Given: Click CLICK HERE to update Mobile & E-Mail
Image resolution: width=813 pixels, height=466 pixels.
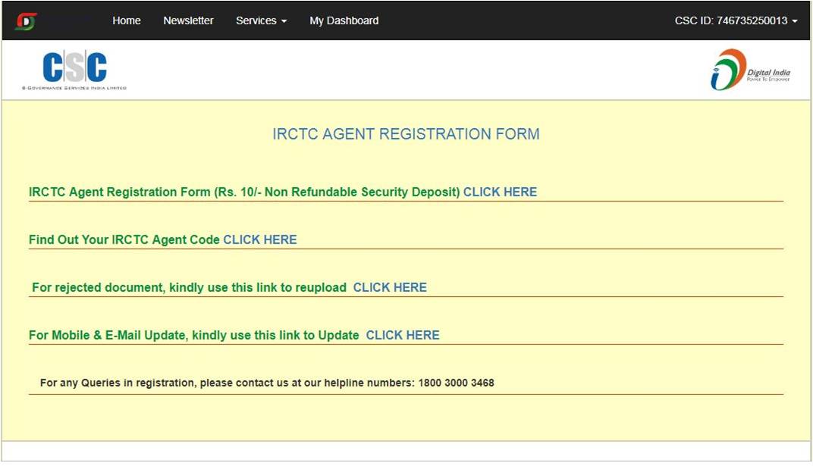Looking at the screenshot, I should (x=403, y=335).
